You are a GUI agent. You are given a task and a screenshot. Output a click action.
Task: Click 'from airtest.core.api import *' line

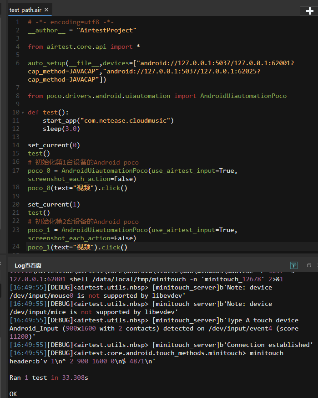(84, 47)
